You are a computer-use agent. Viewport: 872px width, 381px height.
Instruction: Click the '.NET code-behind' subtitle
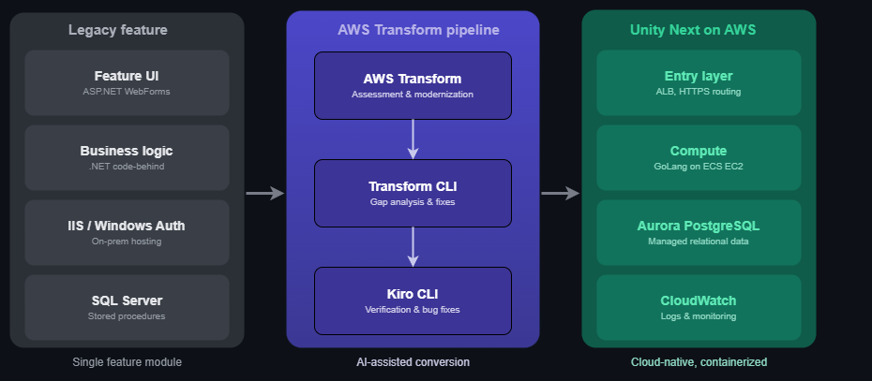pos(127,167)
